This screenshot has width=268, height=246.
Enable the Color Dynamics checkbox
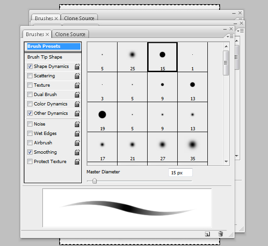(30, 104)
